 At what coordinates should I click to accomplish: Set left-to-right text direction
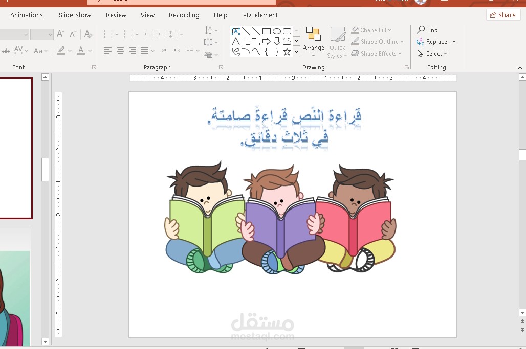[165, 51]
